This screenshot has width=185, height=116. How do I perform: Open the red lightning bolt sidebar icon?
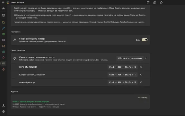point(4,58)
